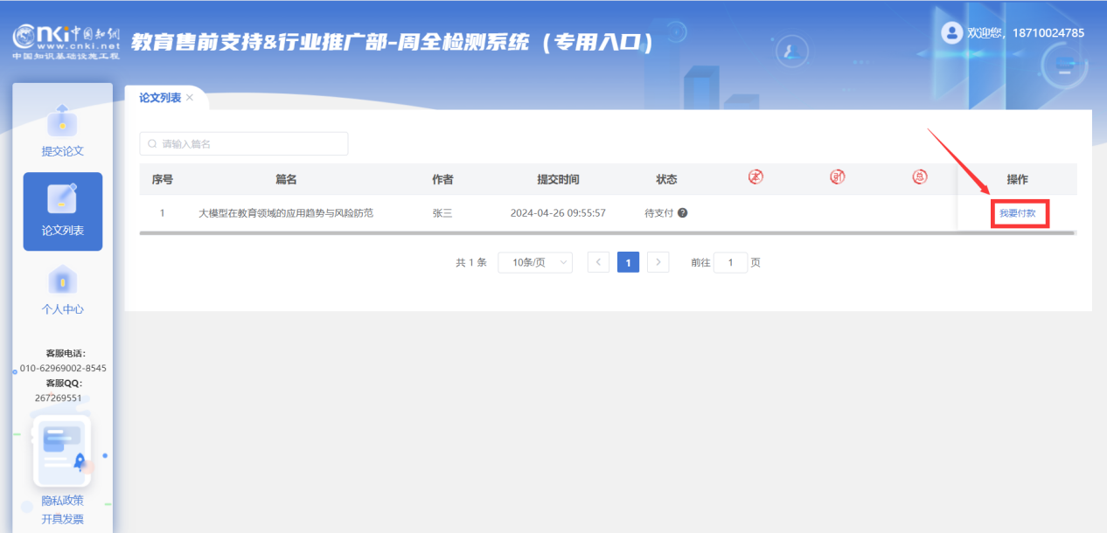Image resolution: width=1107 pixels, height=533 pixels.
Task: Click the 我要付款 link
Action: [1017, 213]
